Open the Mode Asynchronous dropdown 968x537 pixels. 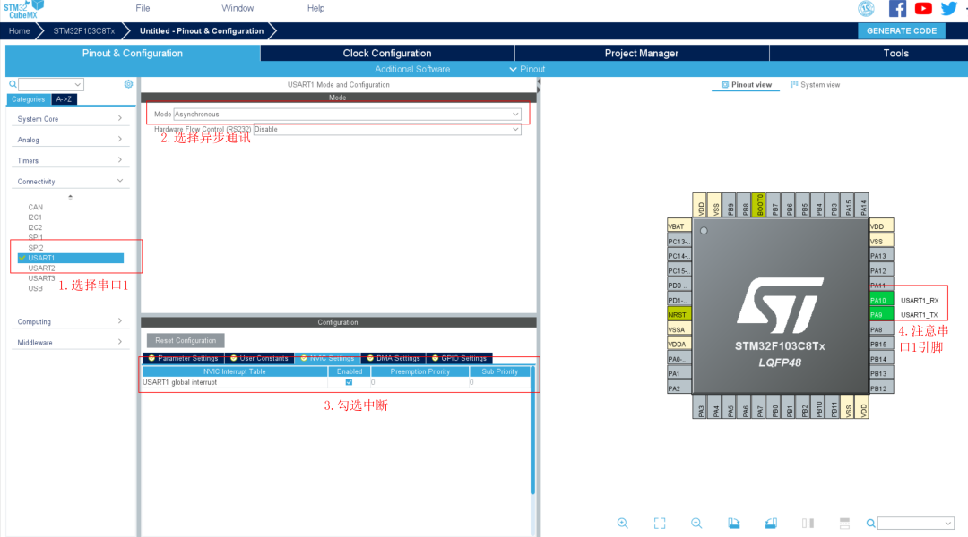pos(347,114)
